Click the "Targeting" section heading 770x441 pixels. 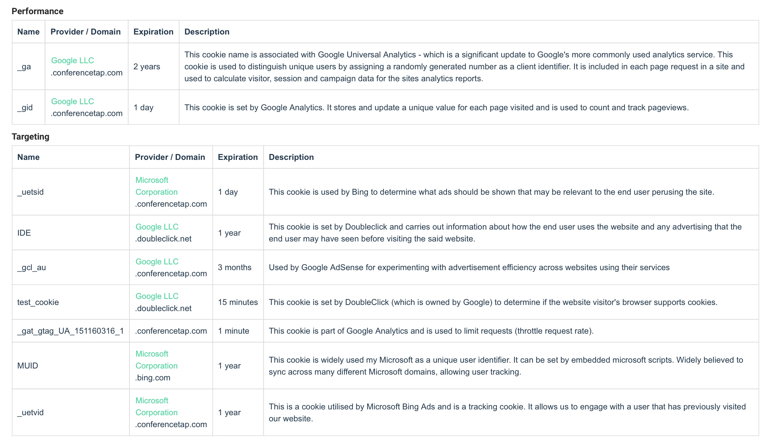30,137
